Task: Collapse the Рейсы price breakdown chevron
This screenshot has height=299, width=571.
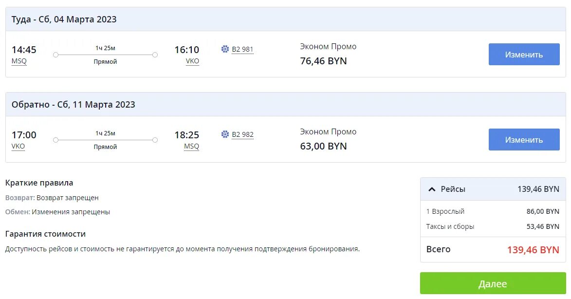Action: click(x=431, y=189)
